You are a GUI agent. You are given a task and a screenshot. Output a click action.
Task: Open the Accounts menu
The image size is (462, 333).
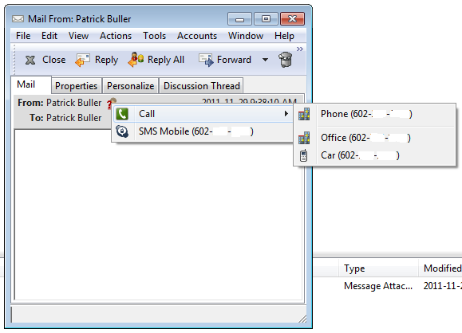197,36
